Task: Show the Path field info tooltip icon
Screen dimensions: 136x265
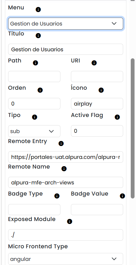Action: pos(35,63)
